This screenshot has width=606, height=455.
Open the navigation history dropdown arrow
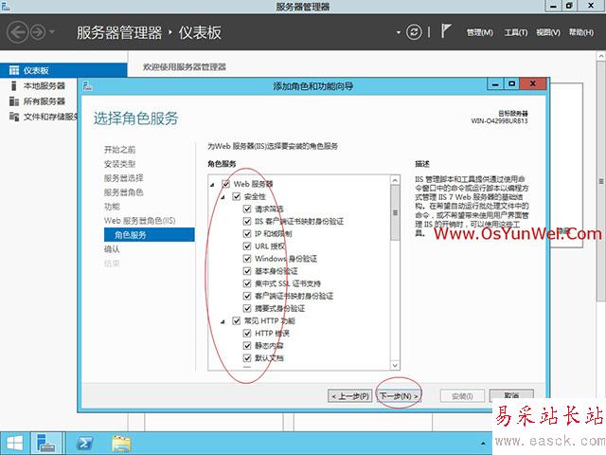pyautogui.click(x=52, y=31)
